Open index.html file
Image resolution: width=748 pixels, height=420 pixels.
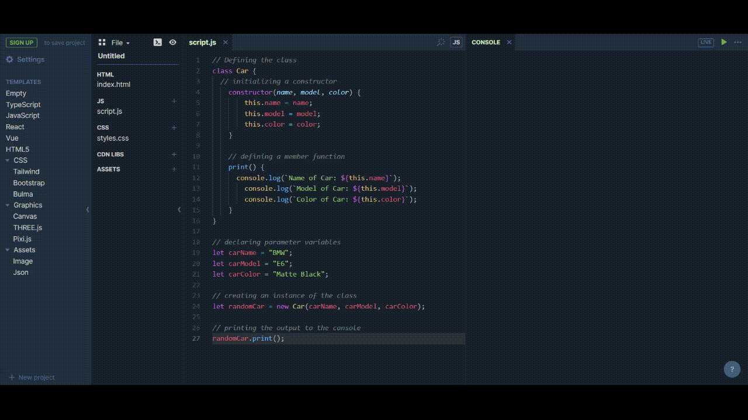113,85
